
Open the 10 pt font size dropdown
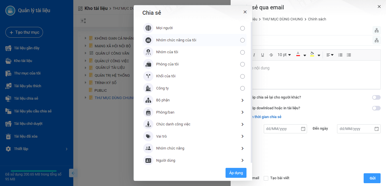[284, 55]
